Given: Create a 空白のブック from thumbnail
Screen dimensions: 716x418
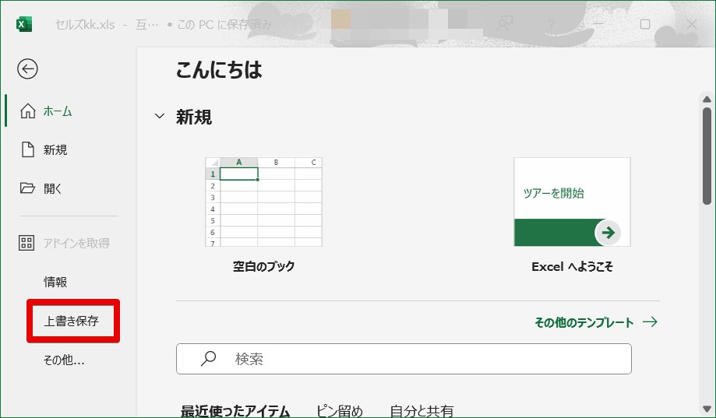Looking at the screenshot, I should (x=263, y=202).
